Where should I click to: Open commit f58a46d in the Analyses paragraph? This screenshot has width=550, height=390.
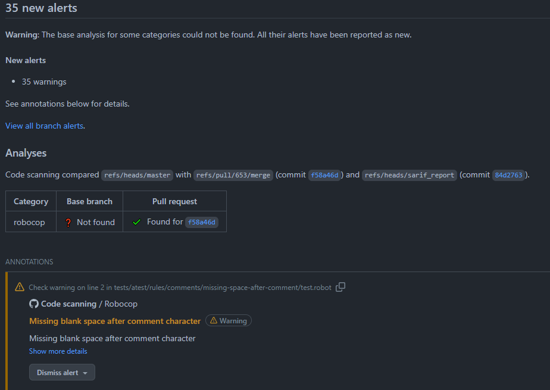click(x=325, y=174)
